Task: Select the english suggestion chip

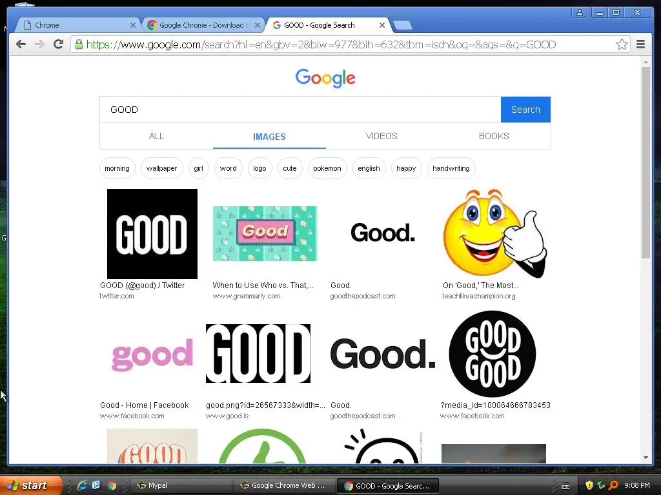Action: [369, 168]
